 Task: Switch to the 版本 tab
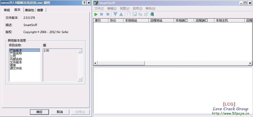click(17, 10)
